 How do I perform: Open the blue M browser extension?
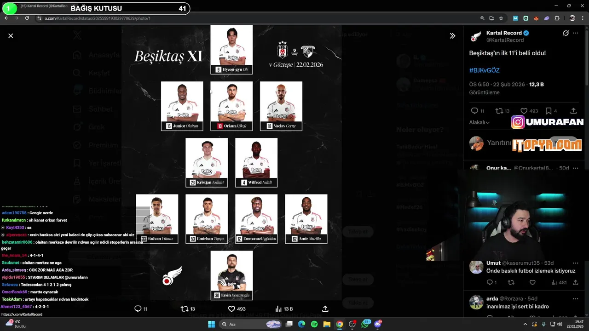[515, 18]
